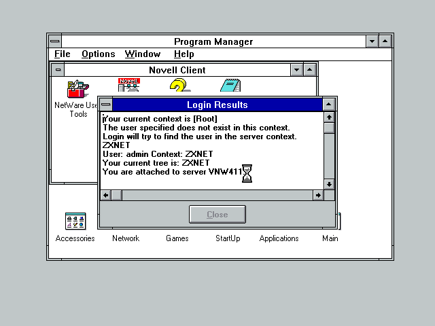
Task: Click the horizontal scrollbar thumb in Login Results
Action: [116, 195]
